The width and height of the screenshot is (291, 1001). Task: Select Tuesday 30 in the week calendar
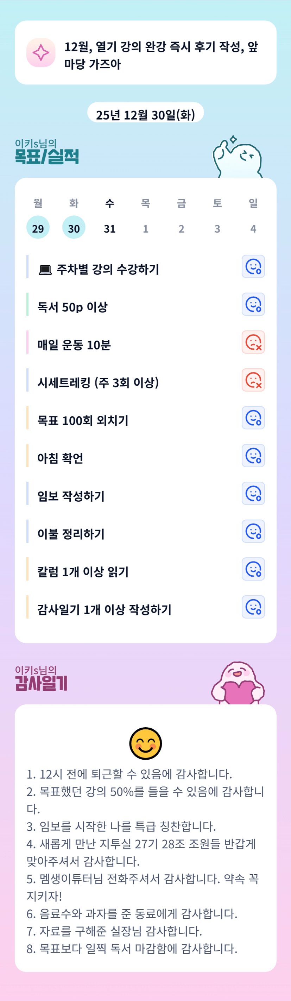(x=74, y=228)
